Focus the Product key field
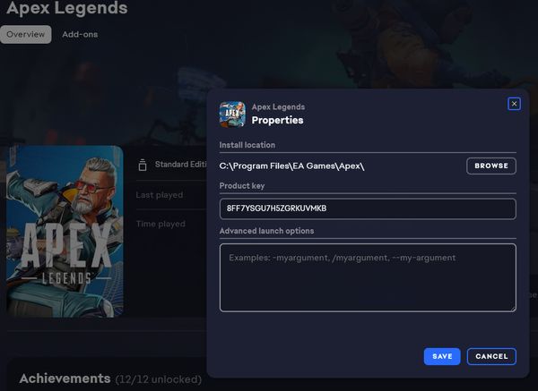Screen dimensions: 538x391 pyautogui.click(x=368, y=208)
